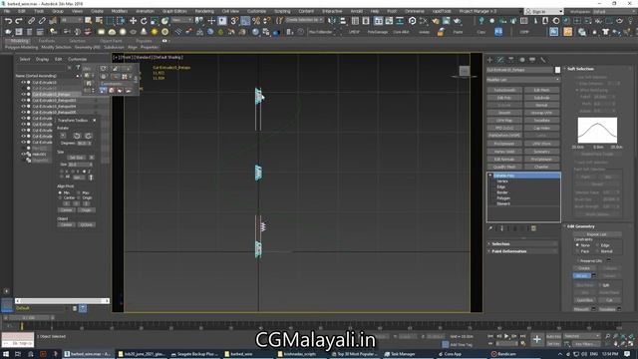Screen dimensions: 638x359
Task: Click rotate clockwise icon in Transform Toolbox
Action: click(88, 136)
